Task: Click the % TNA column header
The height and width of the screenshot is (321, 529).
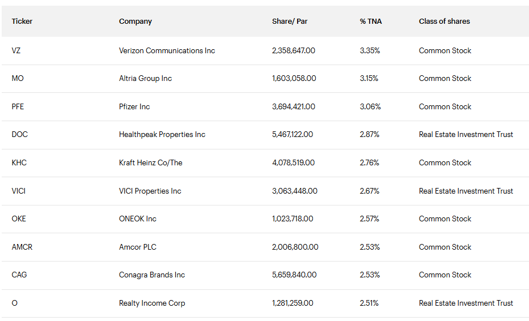Action: click(371, 22)
